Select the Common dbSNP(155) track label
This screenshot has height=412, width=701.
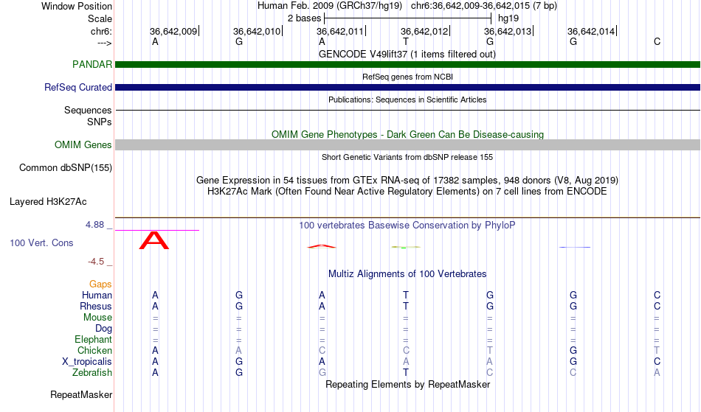point(66,168)
